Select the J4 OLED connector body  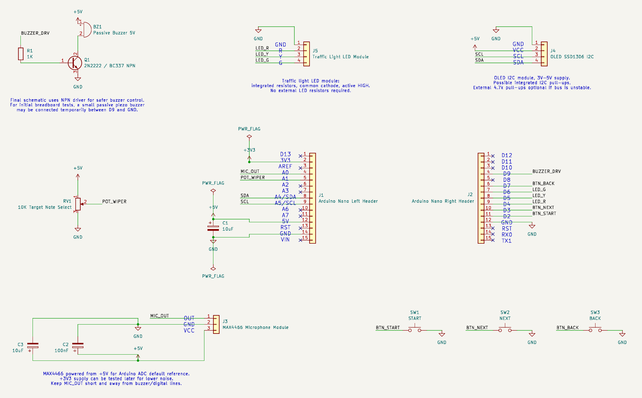(544, 54)
